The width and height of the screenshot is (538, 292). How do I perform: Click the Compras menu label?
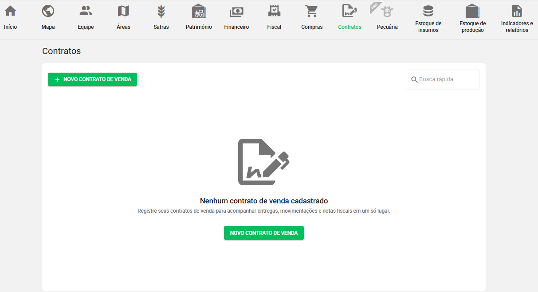tap(312, 27)
